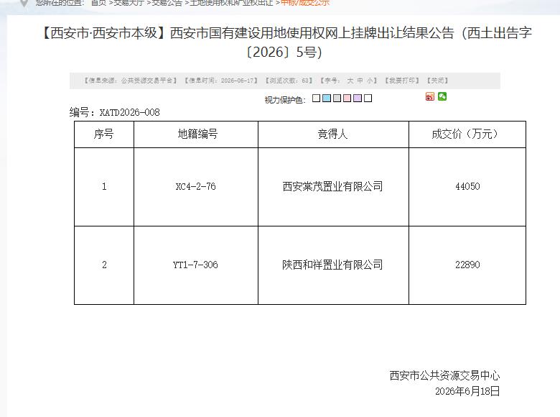Screen dimensions: 560x417
Task: Open 中标/成交公示 breadcrumb link
Action: [x=305, y=3]
